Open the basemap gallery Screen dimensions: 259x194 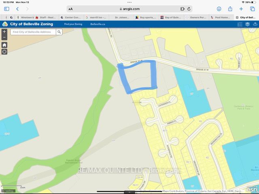click(254, 24)
